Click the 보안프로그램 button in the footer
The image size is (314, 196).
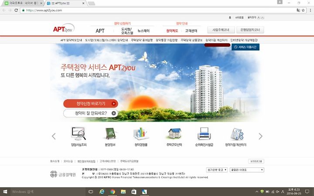(256, 161)
